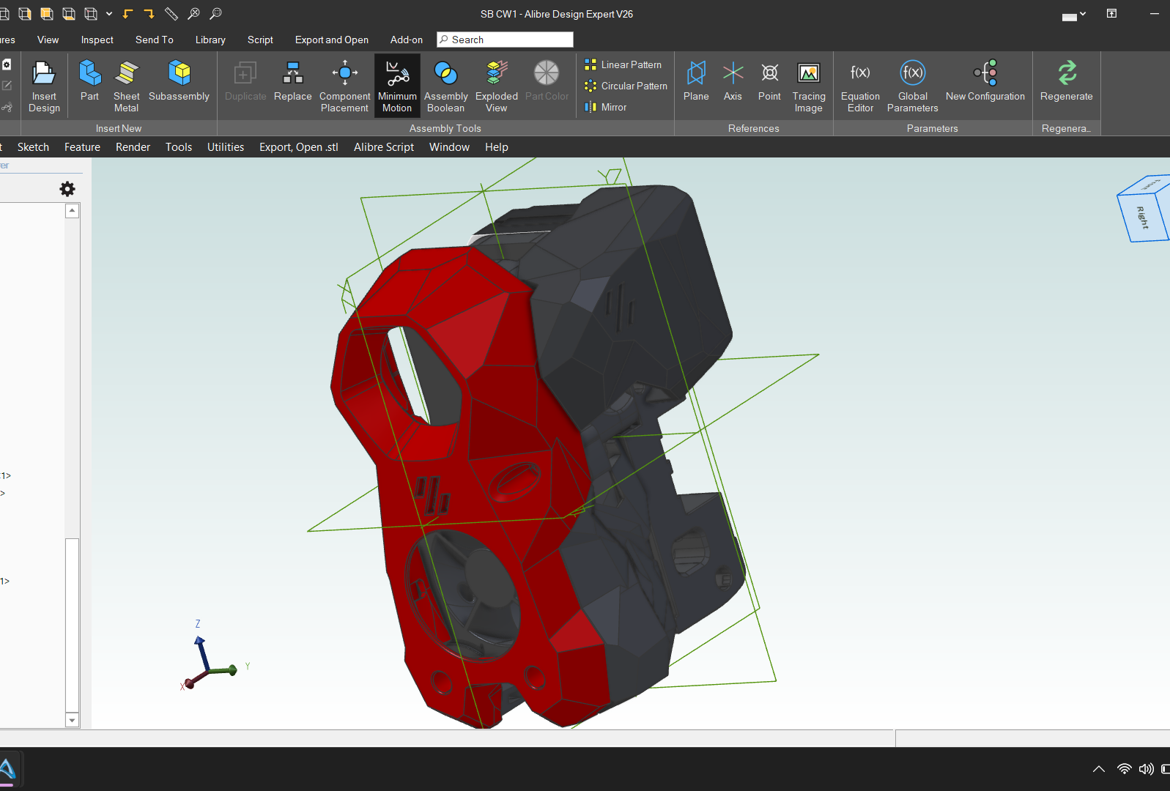Show hidden system tray icons
Screen dimensions: 1170x791
pyautogui.click(x=1099, y=768)
